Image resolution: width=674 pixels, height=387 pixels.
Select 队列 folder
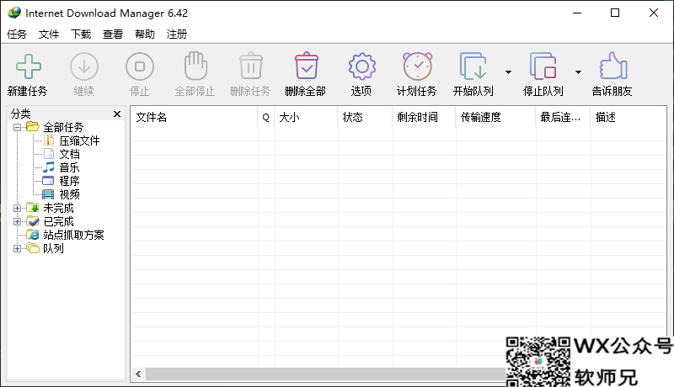click(53, 248)
